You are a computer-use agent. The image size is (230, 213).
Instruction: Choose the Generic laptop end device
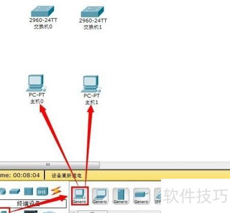pyautogui.click(x=100, y=196)
